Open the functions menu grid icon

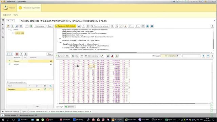[3, 20]
